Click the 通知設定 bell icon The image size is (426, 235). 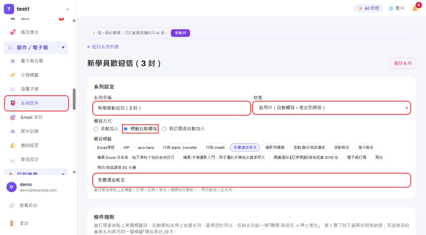coord(13,145)
